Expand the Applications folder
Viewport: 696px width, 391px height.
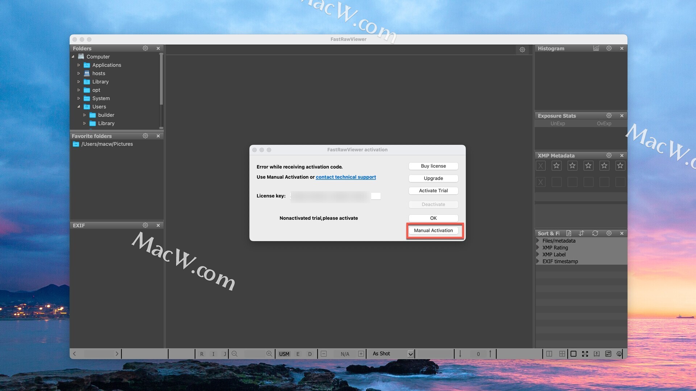(79, 65)
